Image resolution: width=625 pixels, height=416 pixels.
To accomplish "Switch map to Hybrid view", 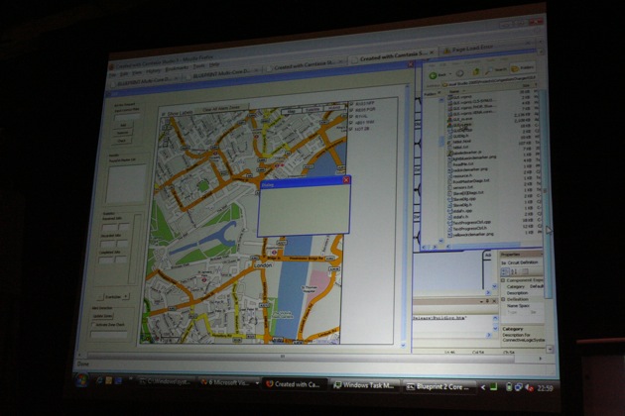I will [334, 108].
